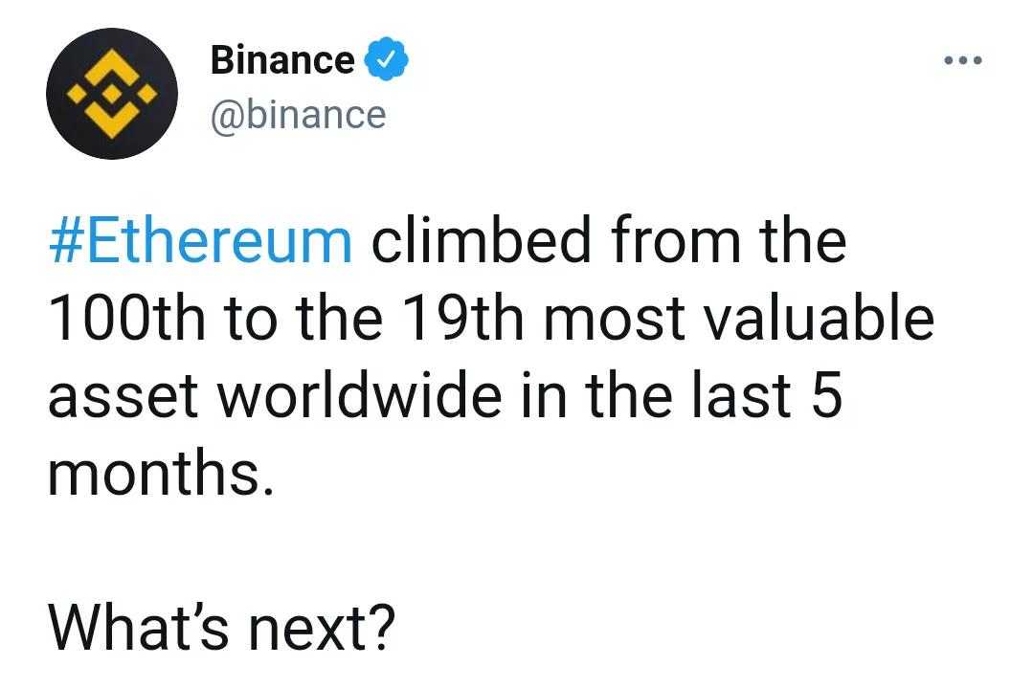Open the Binance display name link
1034x688 pixels.
281,60
